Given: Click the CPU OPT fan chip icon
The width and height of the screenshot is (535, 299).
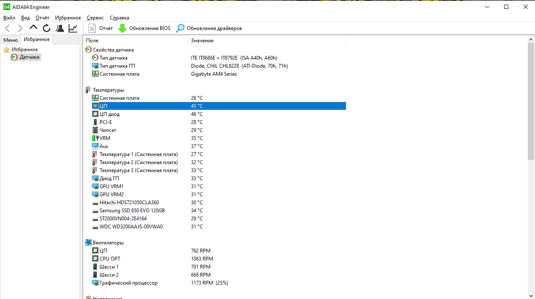Looking at the screenshot, I should [x=95, y=259].
